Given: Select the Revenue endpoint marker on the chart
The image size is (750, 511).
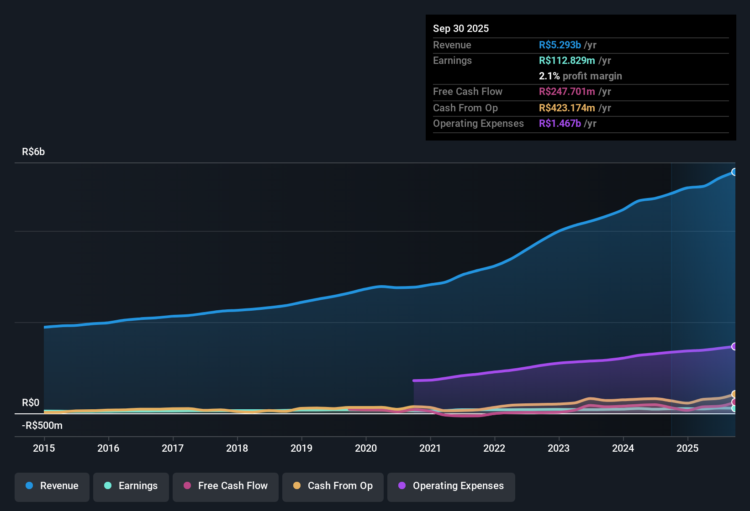Looking at the screenshot, I should 734,172.
